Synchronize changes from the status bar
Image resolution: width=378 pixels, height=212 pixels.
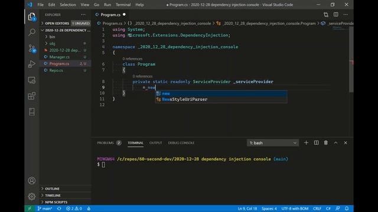pos(59,208)
